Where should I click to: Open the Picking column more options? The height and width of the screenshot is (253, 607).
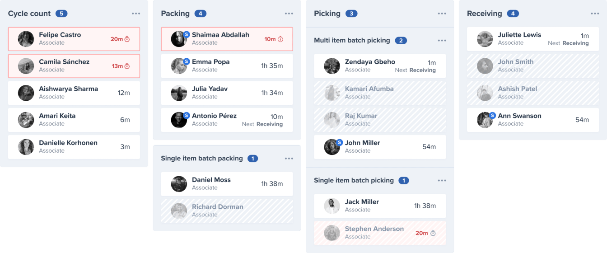442,14
